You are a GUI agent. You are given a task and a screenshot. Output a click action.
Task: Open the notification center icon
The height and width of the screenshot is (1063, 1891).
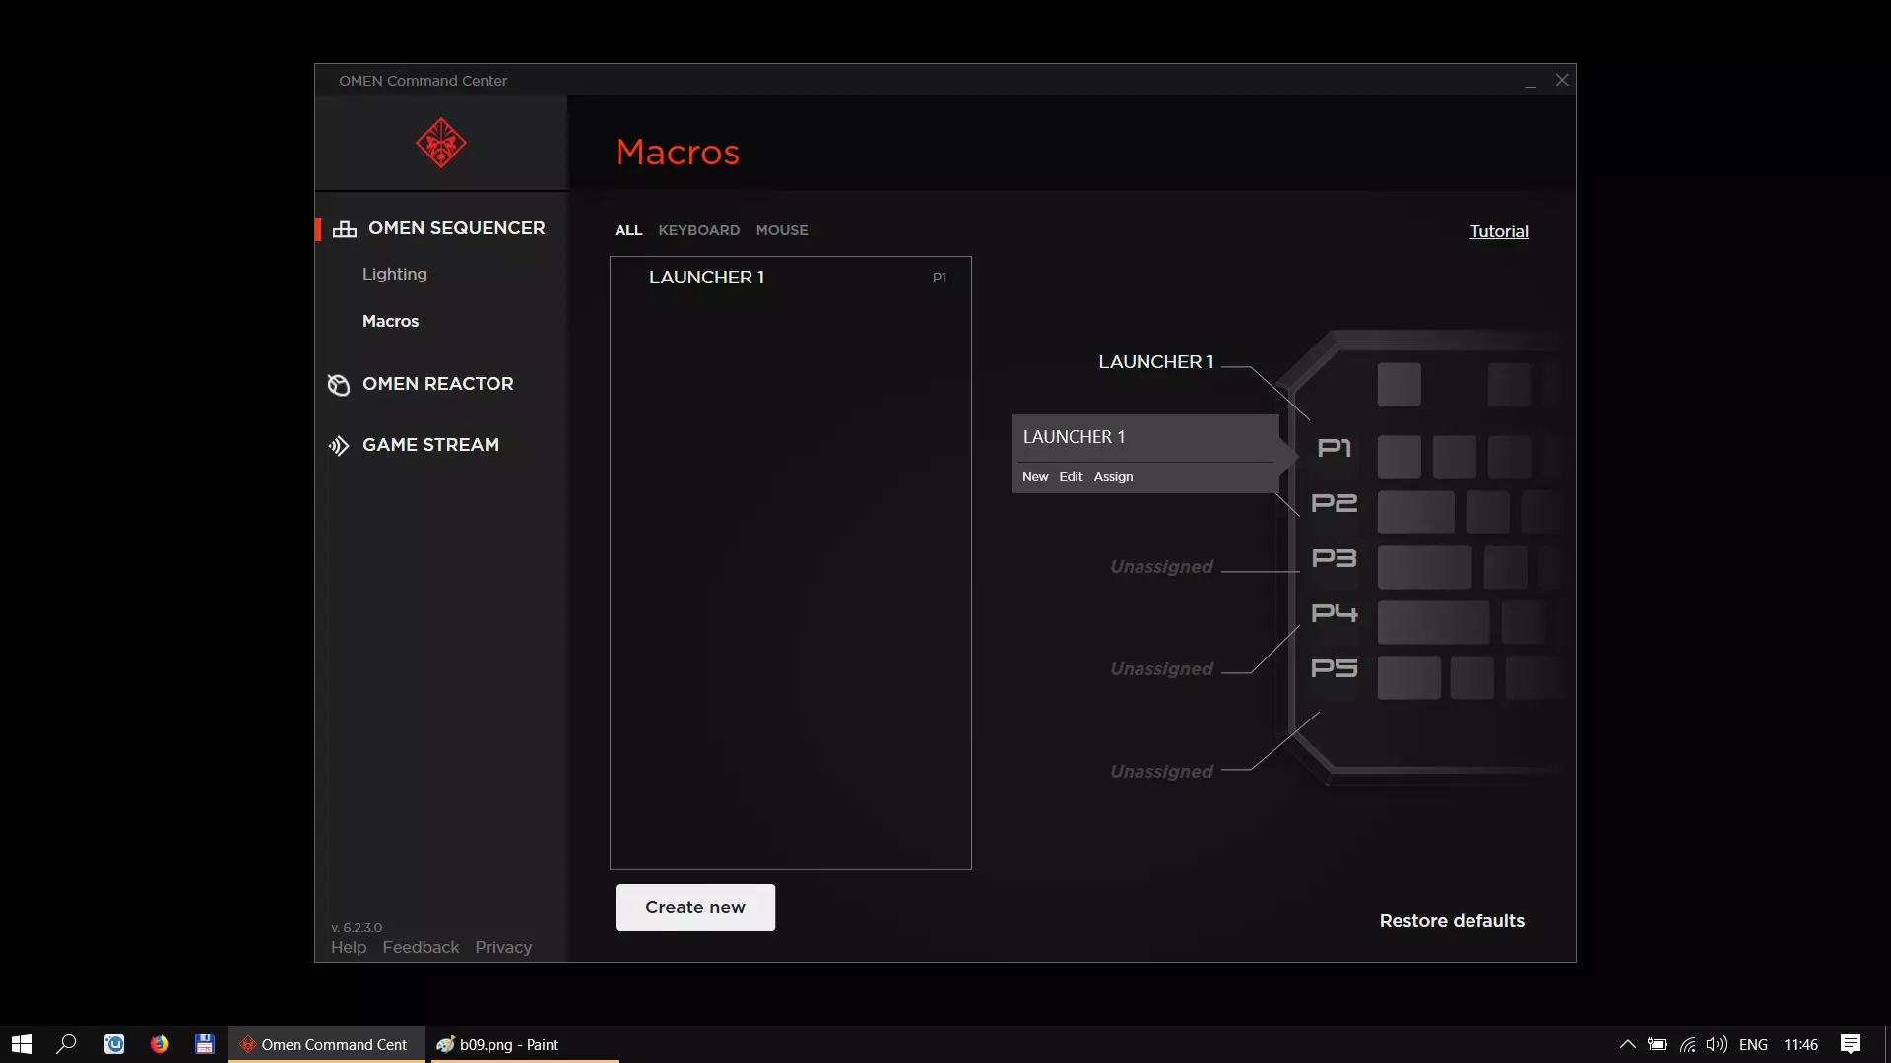click(1851, 1044)
